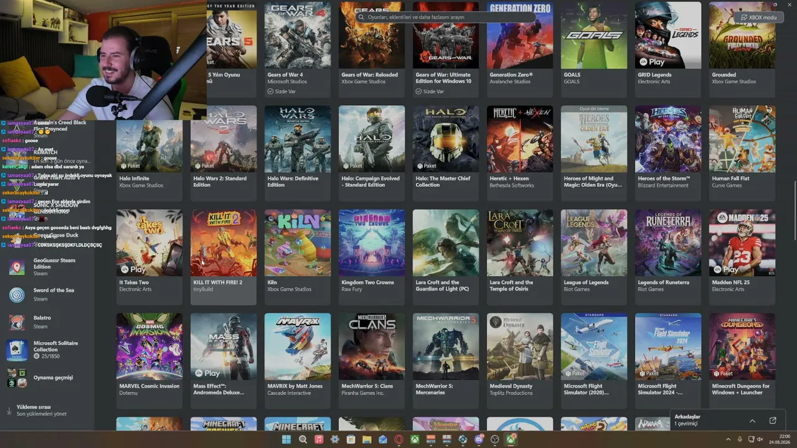
Task: Click Son yüklemeleri yönet text
Action: tap(41, 414)
